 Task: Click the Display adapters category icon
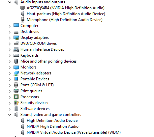click(x=16, y=38)
